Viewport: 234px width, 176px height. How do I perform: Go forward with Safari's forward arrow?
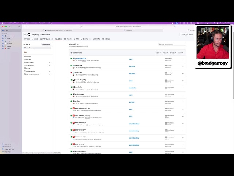tap(28, 27)
